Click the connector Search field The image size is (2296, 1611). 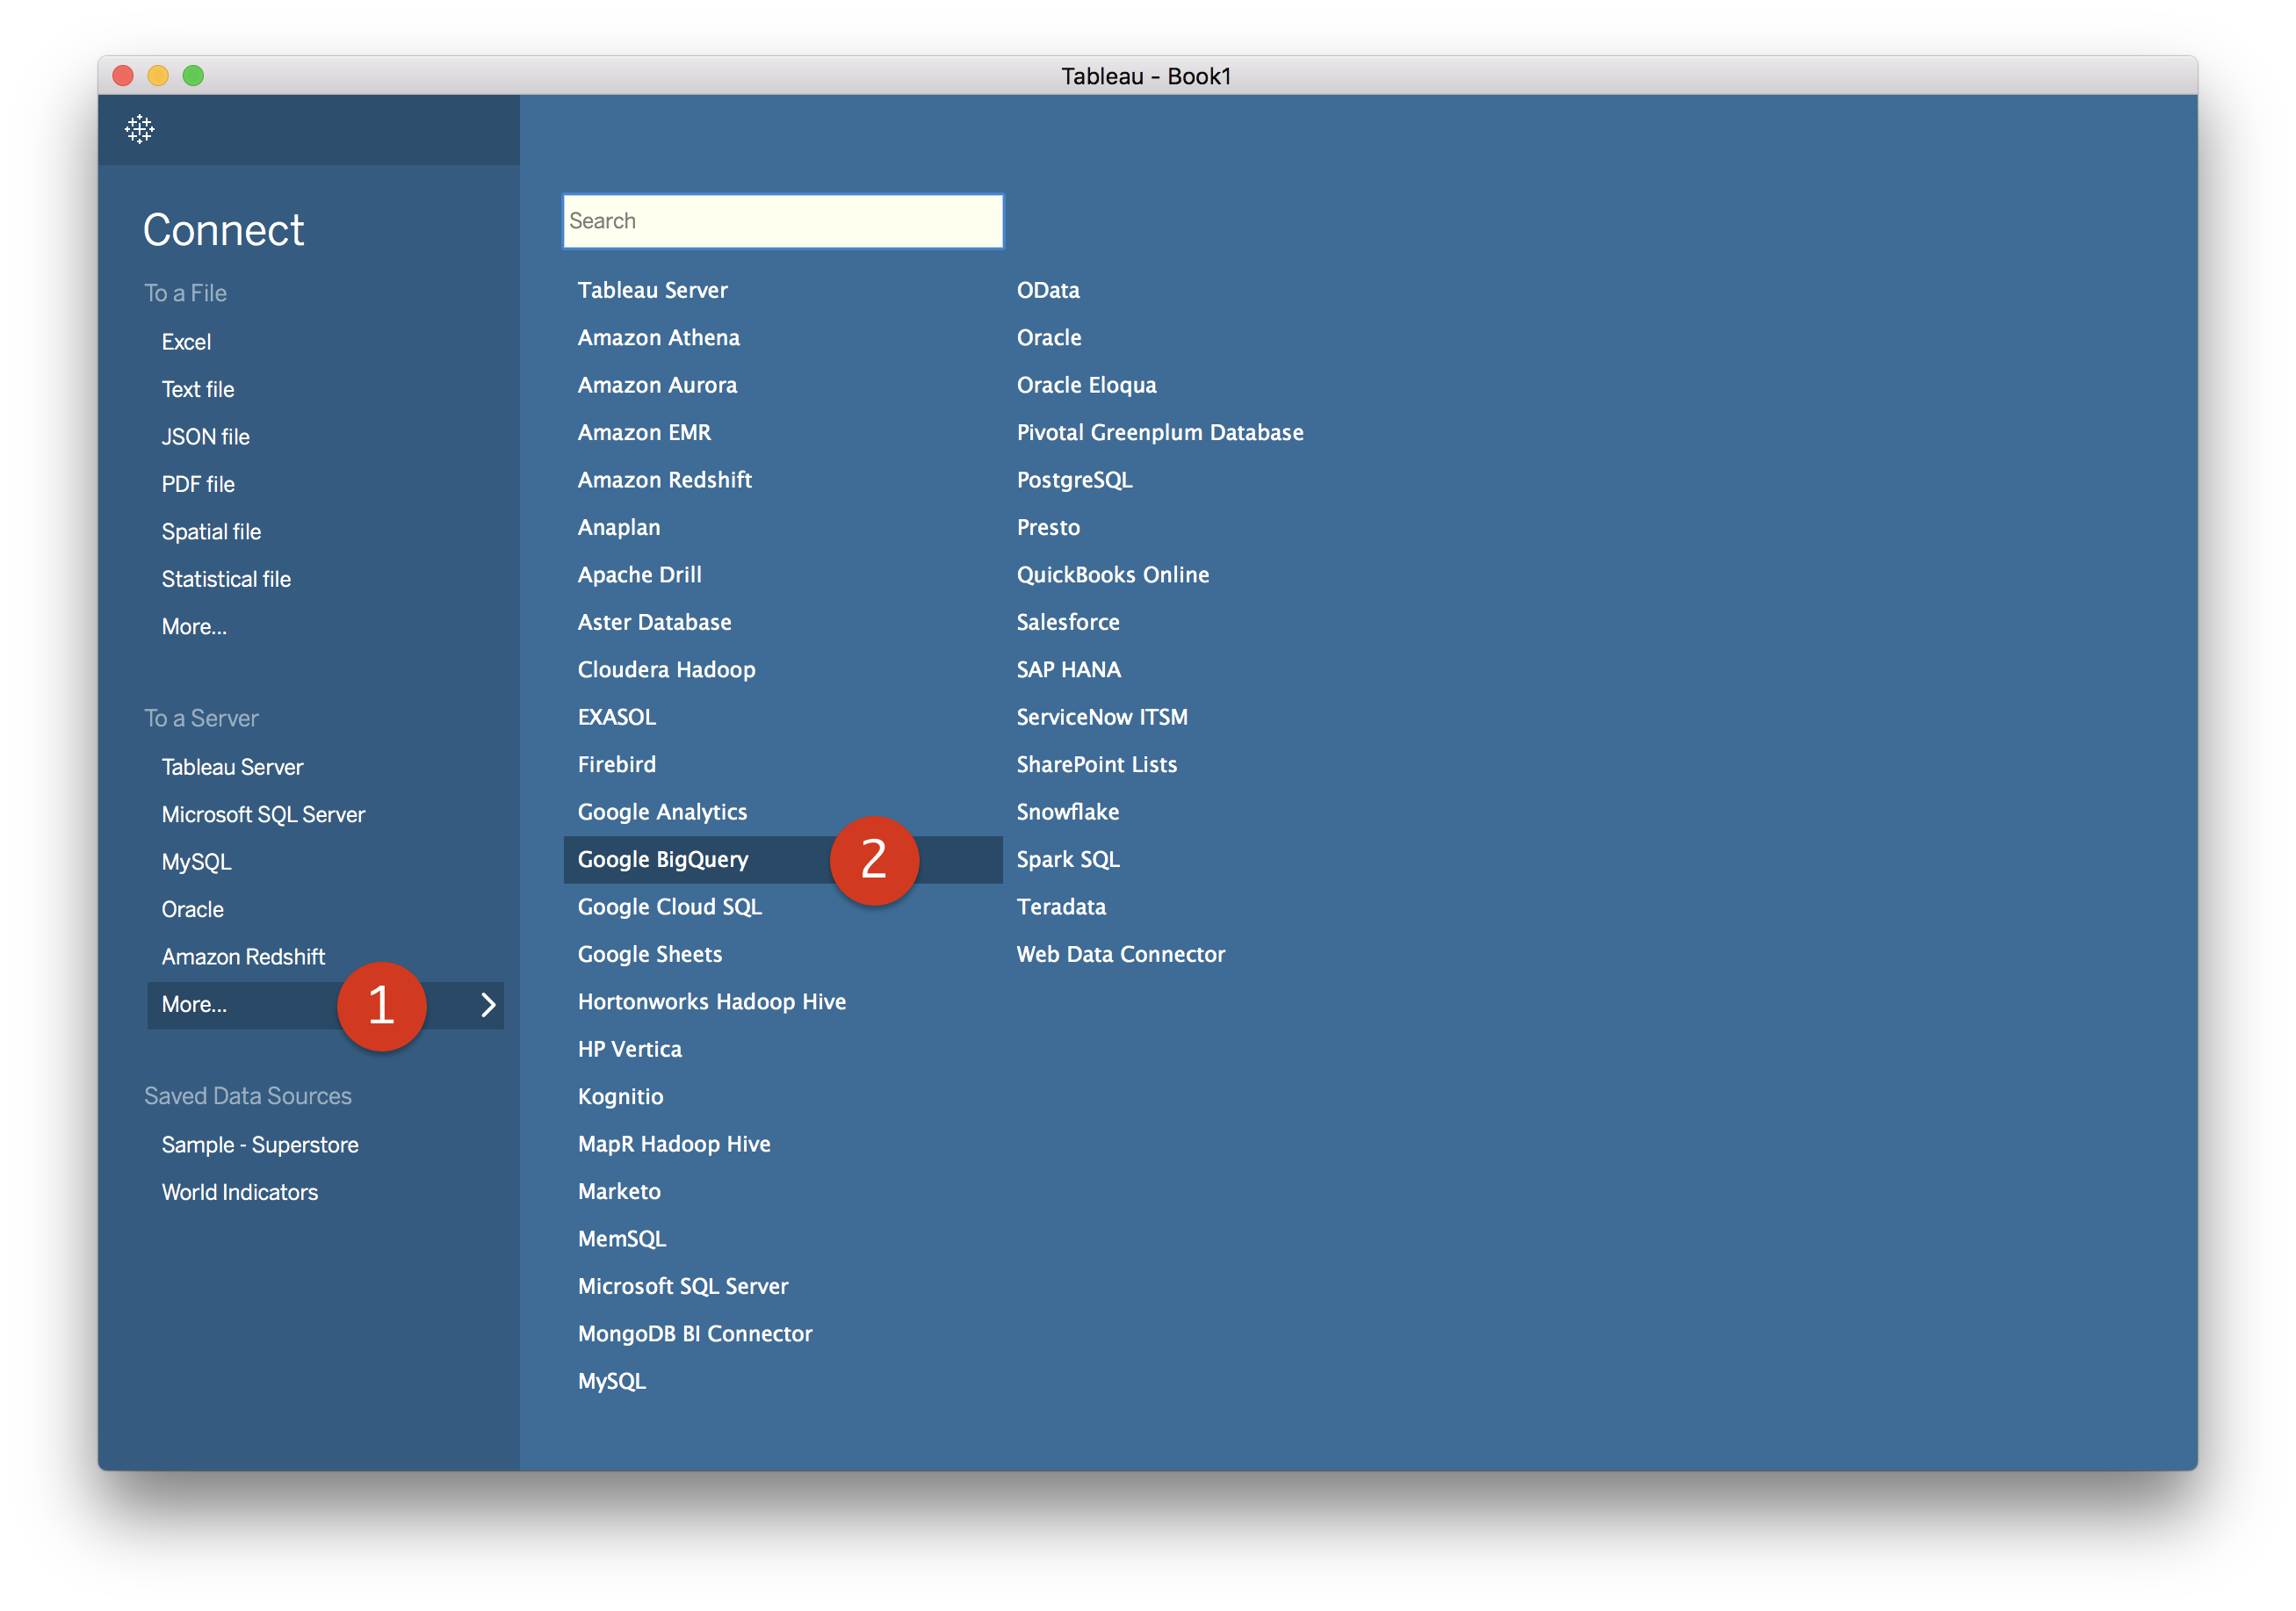pyautogui.click(x=782, y=221)
